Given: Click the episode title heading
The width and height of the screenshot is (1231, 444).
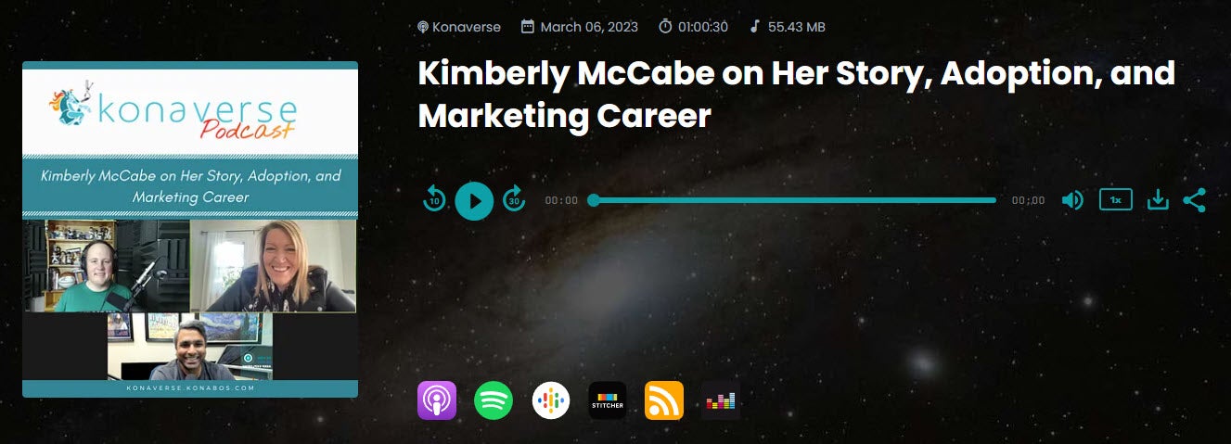Looking at the screenshot, I should coord(797,95).
